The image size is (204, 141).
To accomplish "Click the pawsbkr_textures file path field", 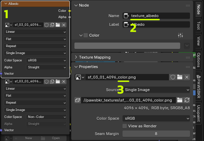I will [x=129, y=100].
